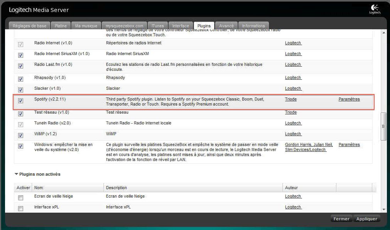Open Paramètres link for Spotify plugin
Viewport: 390px width, 230px height.
(349, 99)
